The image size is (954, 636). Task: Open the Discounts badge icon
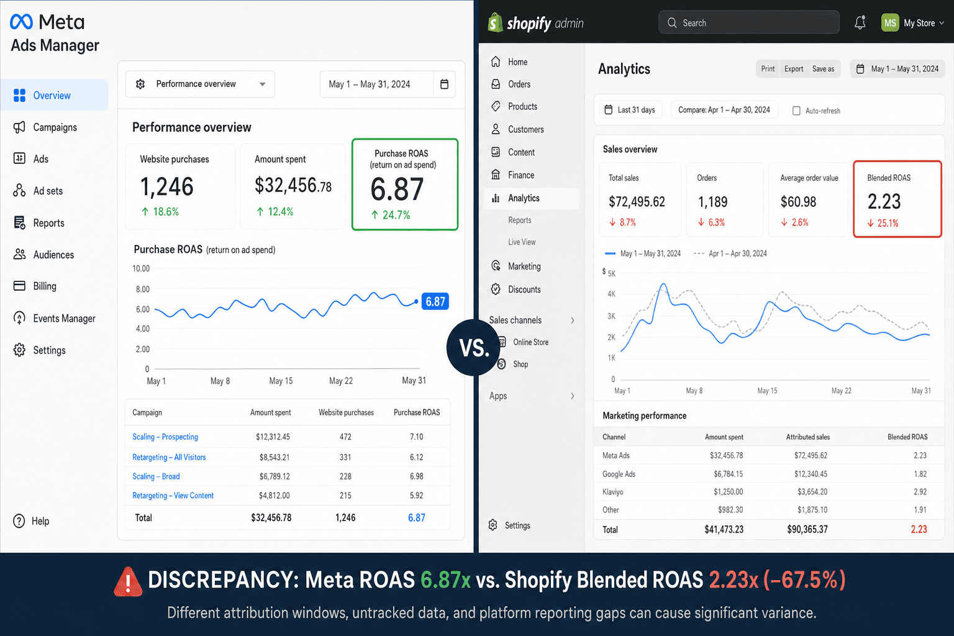(496, 289)
